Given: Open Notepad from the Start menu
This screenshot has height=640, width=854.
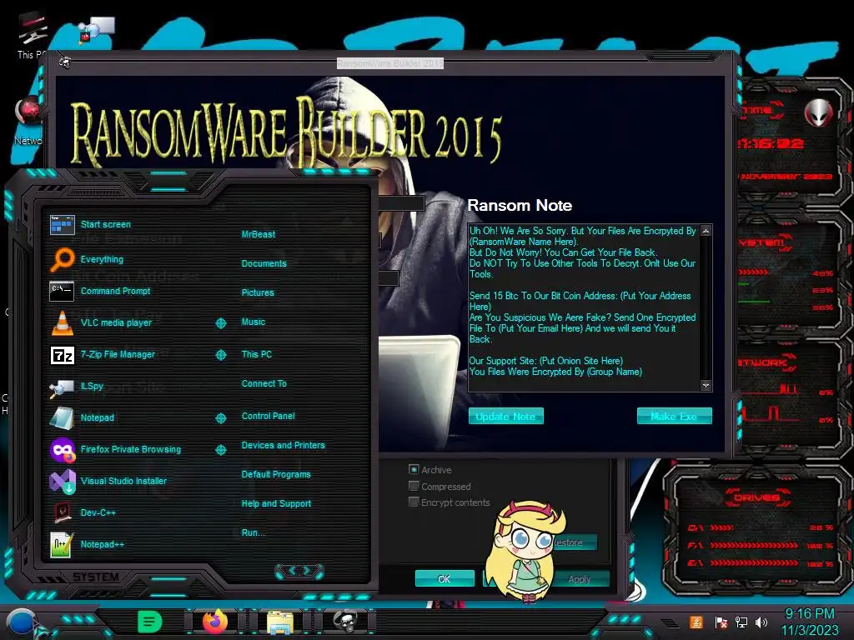Looking at the screenshot, I should (83, 418).
